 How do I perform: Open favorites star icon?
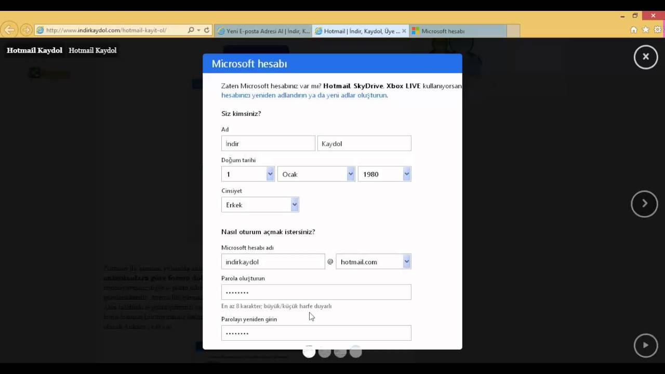pyautogui.click(x=646, y=30)
